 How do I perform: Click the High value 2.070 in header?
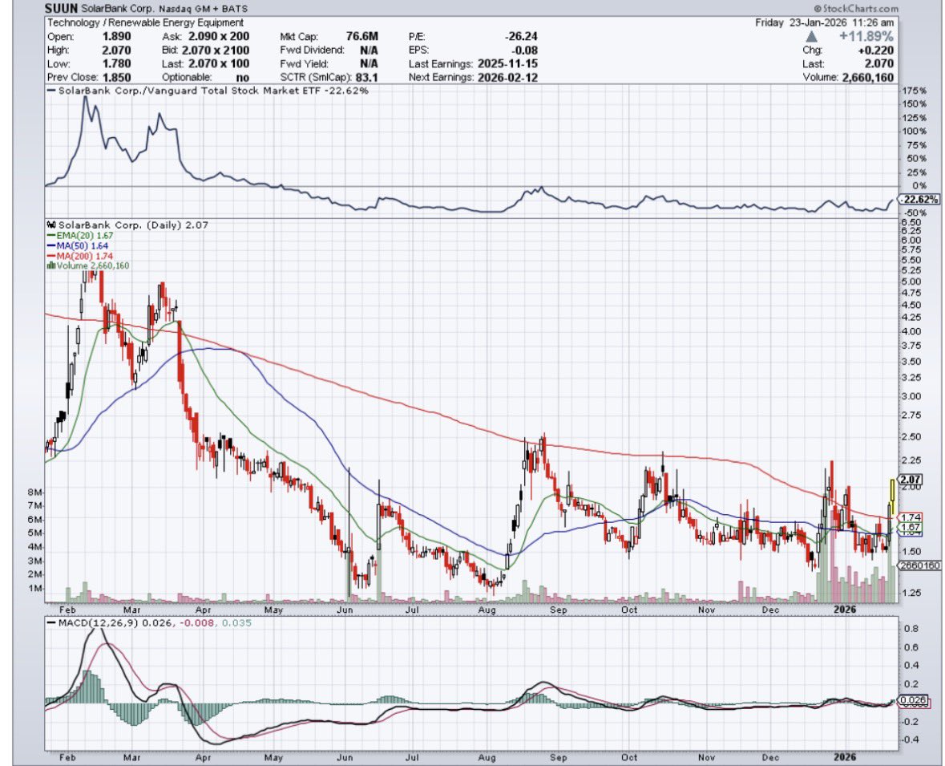click(x=116, y=50)
